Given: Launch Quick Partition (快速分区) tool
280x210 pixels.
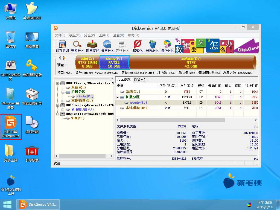Looking at the screenshot, I should (107, 46).
